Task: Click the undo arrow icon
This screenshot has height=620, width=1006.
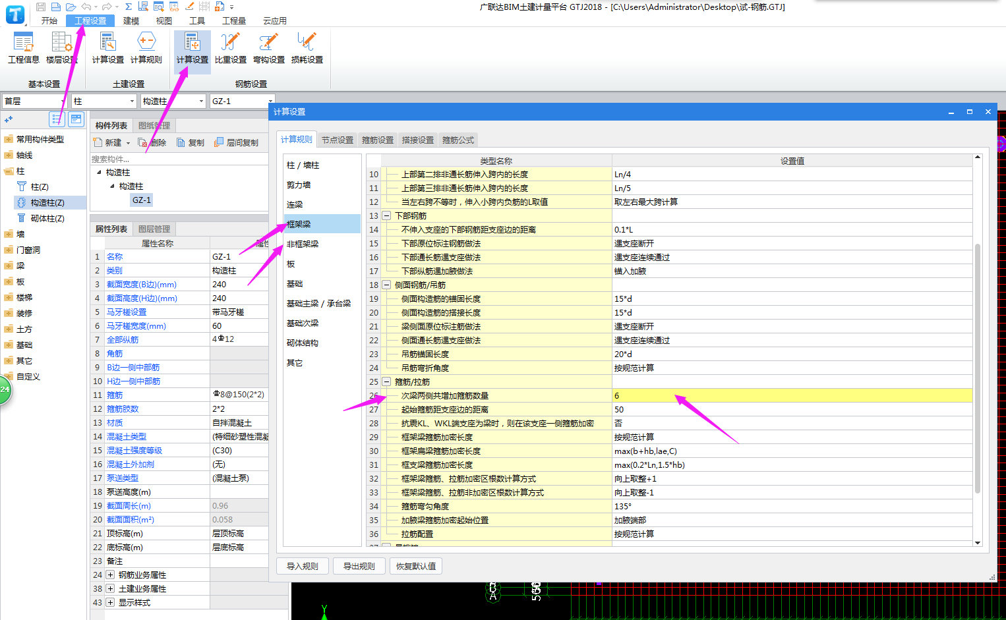Action: click(86, 7)
